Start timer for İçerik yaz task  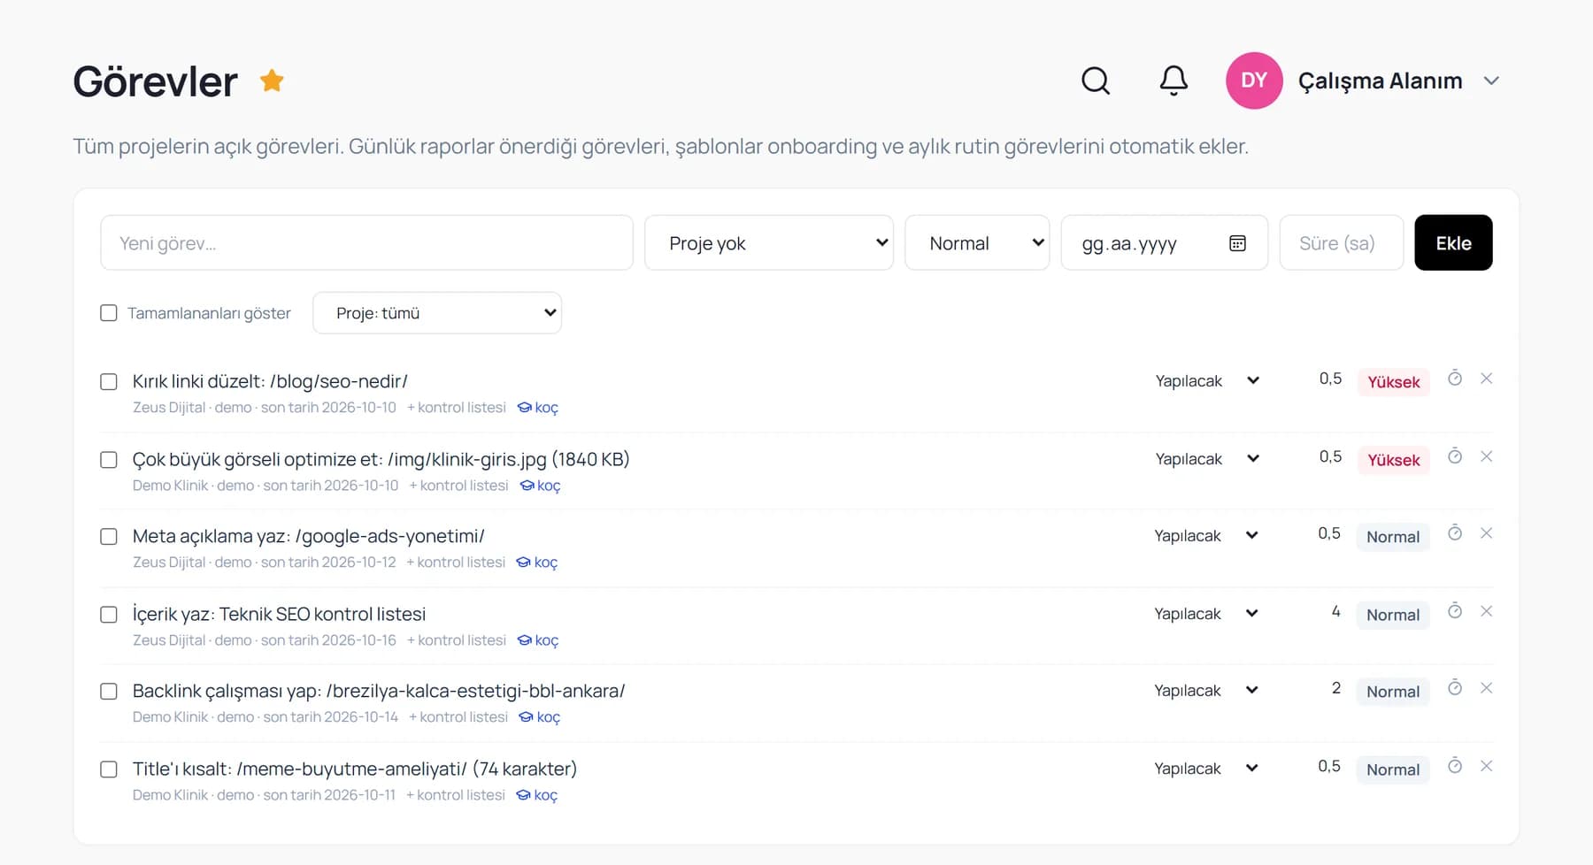tap(1455, 611)
